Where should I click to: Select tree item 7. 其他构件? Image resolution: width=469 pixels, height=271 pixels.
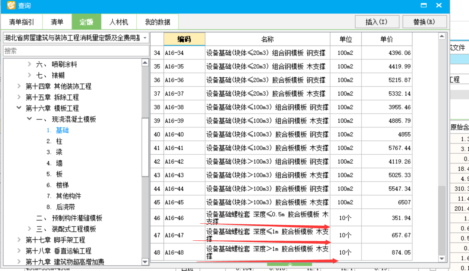point(64,196)
